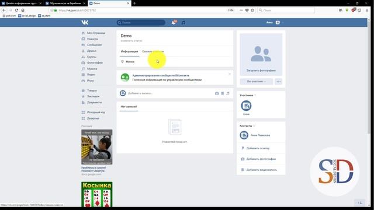Image resolution: width=374 pixels, height=210 pixels.
Task: Open browser home page icon
Action: pyautogui.click(x=23, y=10)
